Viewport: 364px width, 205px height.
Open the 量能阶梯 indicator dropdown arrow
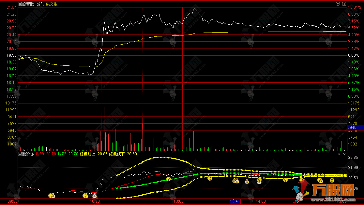click(339, 154)
